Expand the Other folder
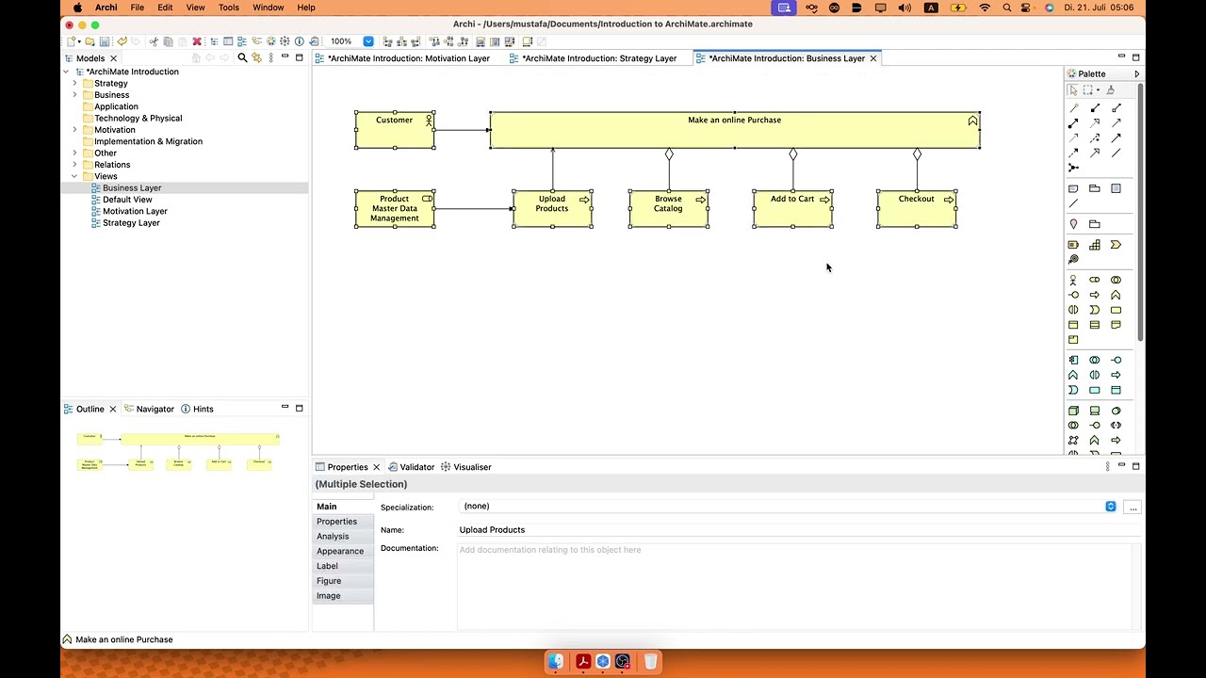Screen dimensions: 1206x678 click(74, 153)
